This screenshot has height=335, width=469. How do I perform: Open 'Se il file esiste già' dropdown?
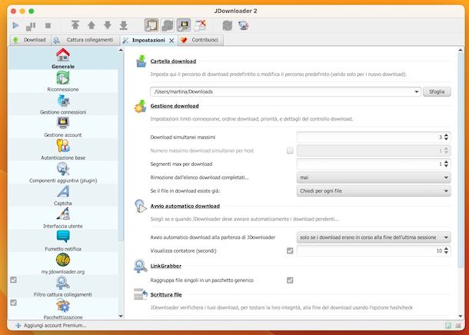[374, 191]
